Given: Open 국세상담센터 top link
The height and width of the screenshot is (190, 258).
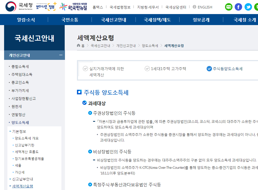Looking at the screenshot, I should [x=176, y=7].
